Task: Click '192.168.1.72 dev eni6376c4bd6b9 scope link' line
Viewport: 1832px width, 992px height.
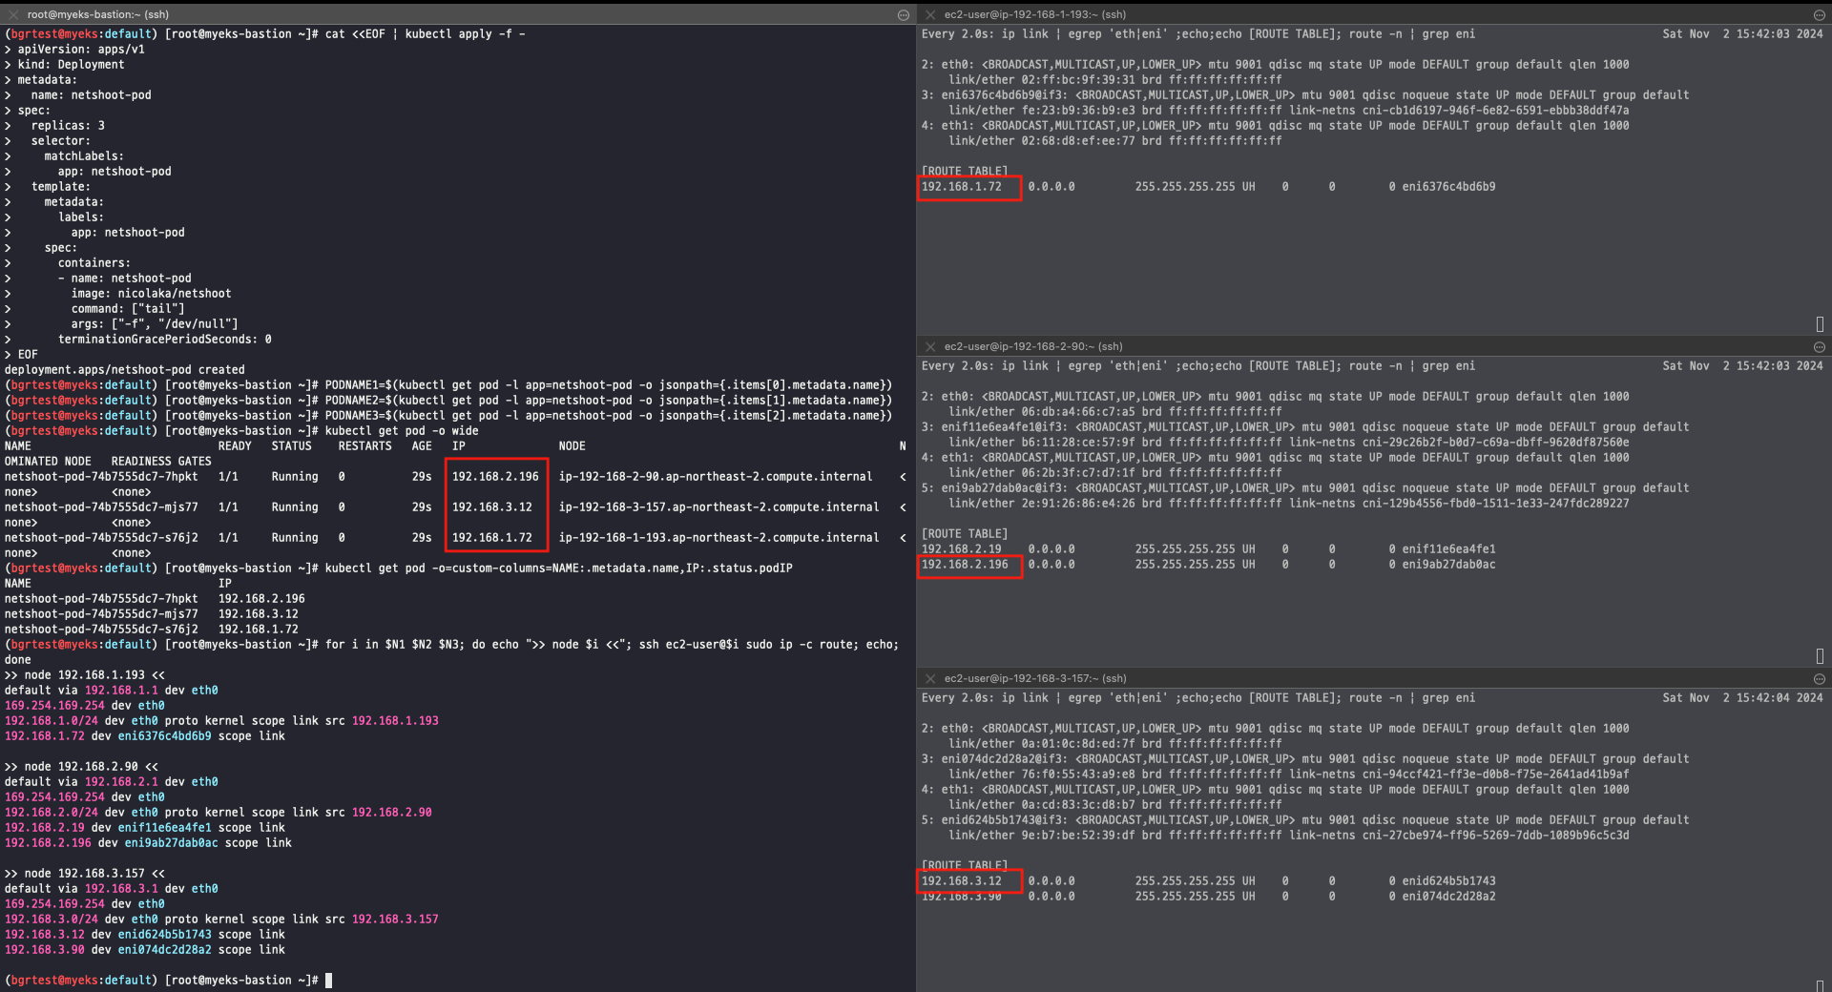Action: pos(145,735)
